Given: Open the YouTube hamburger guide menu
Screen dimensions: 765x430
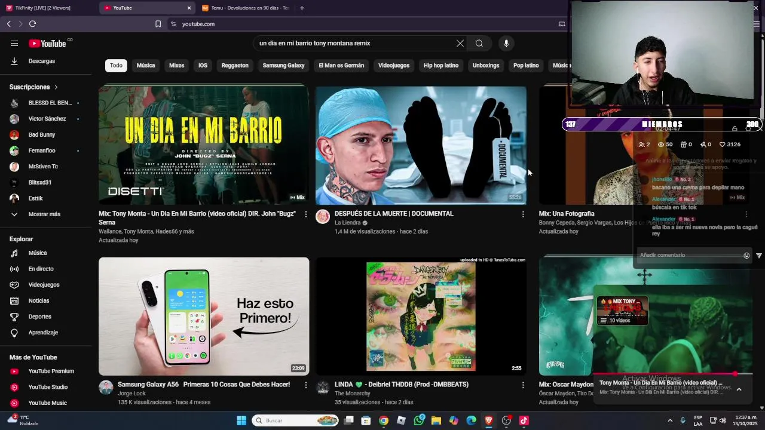Looking at the screenshot, I should point(14,43).
